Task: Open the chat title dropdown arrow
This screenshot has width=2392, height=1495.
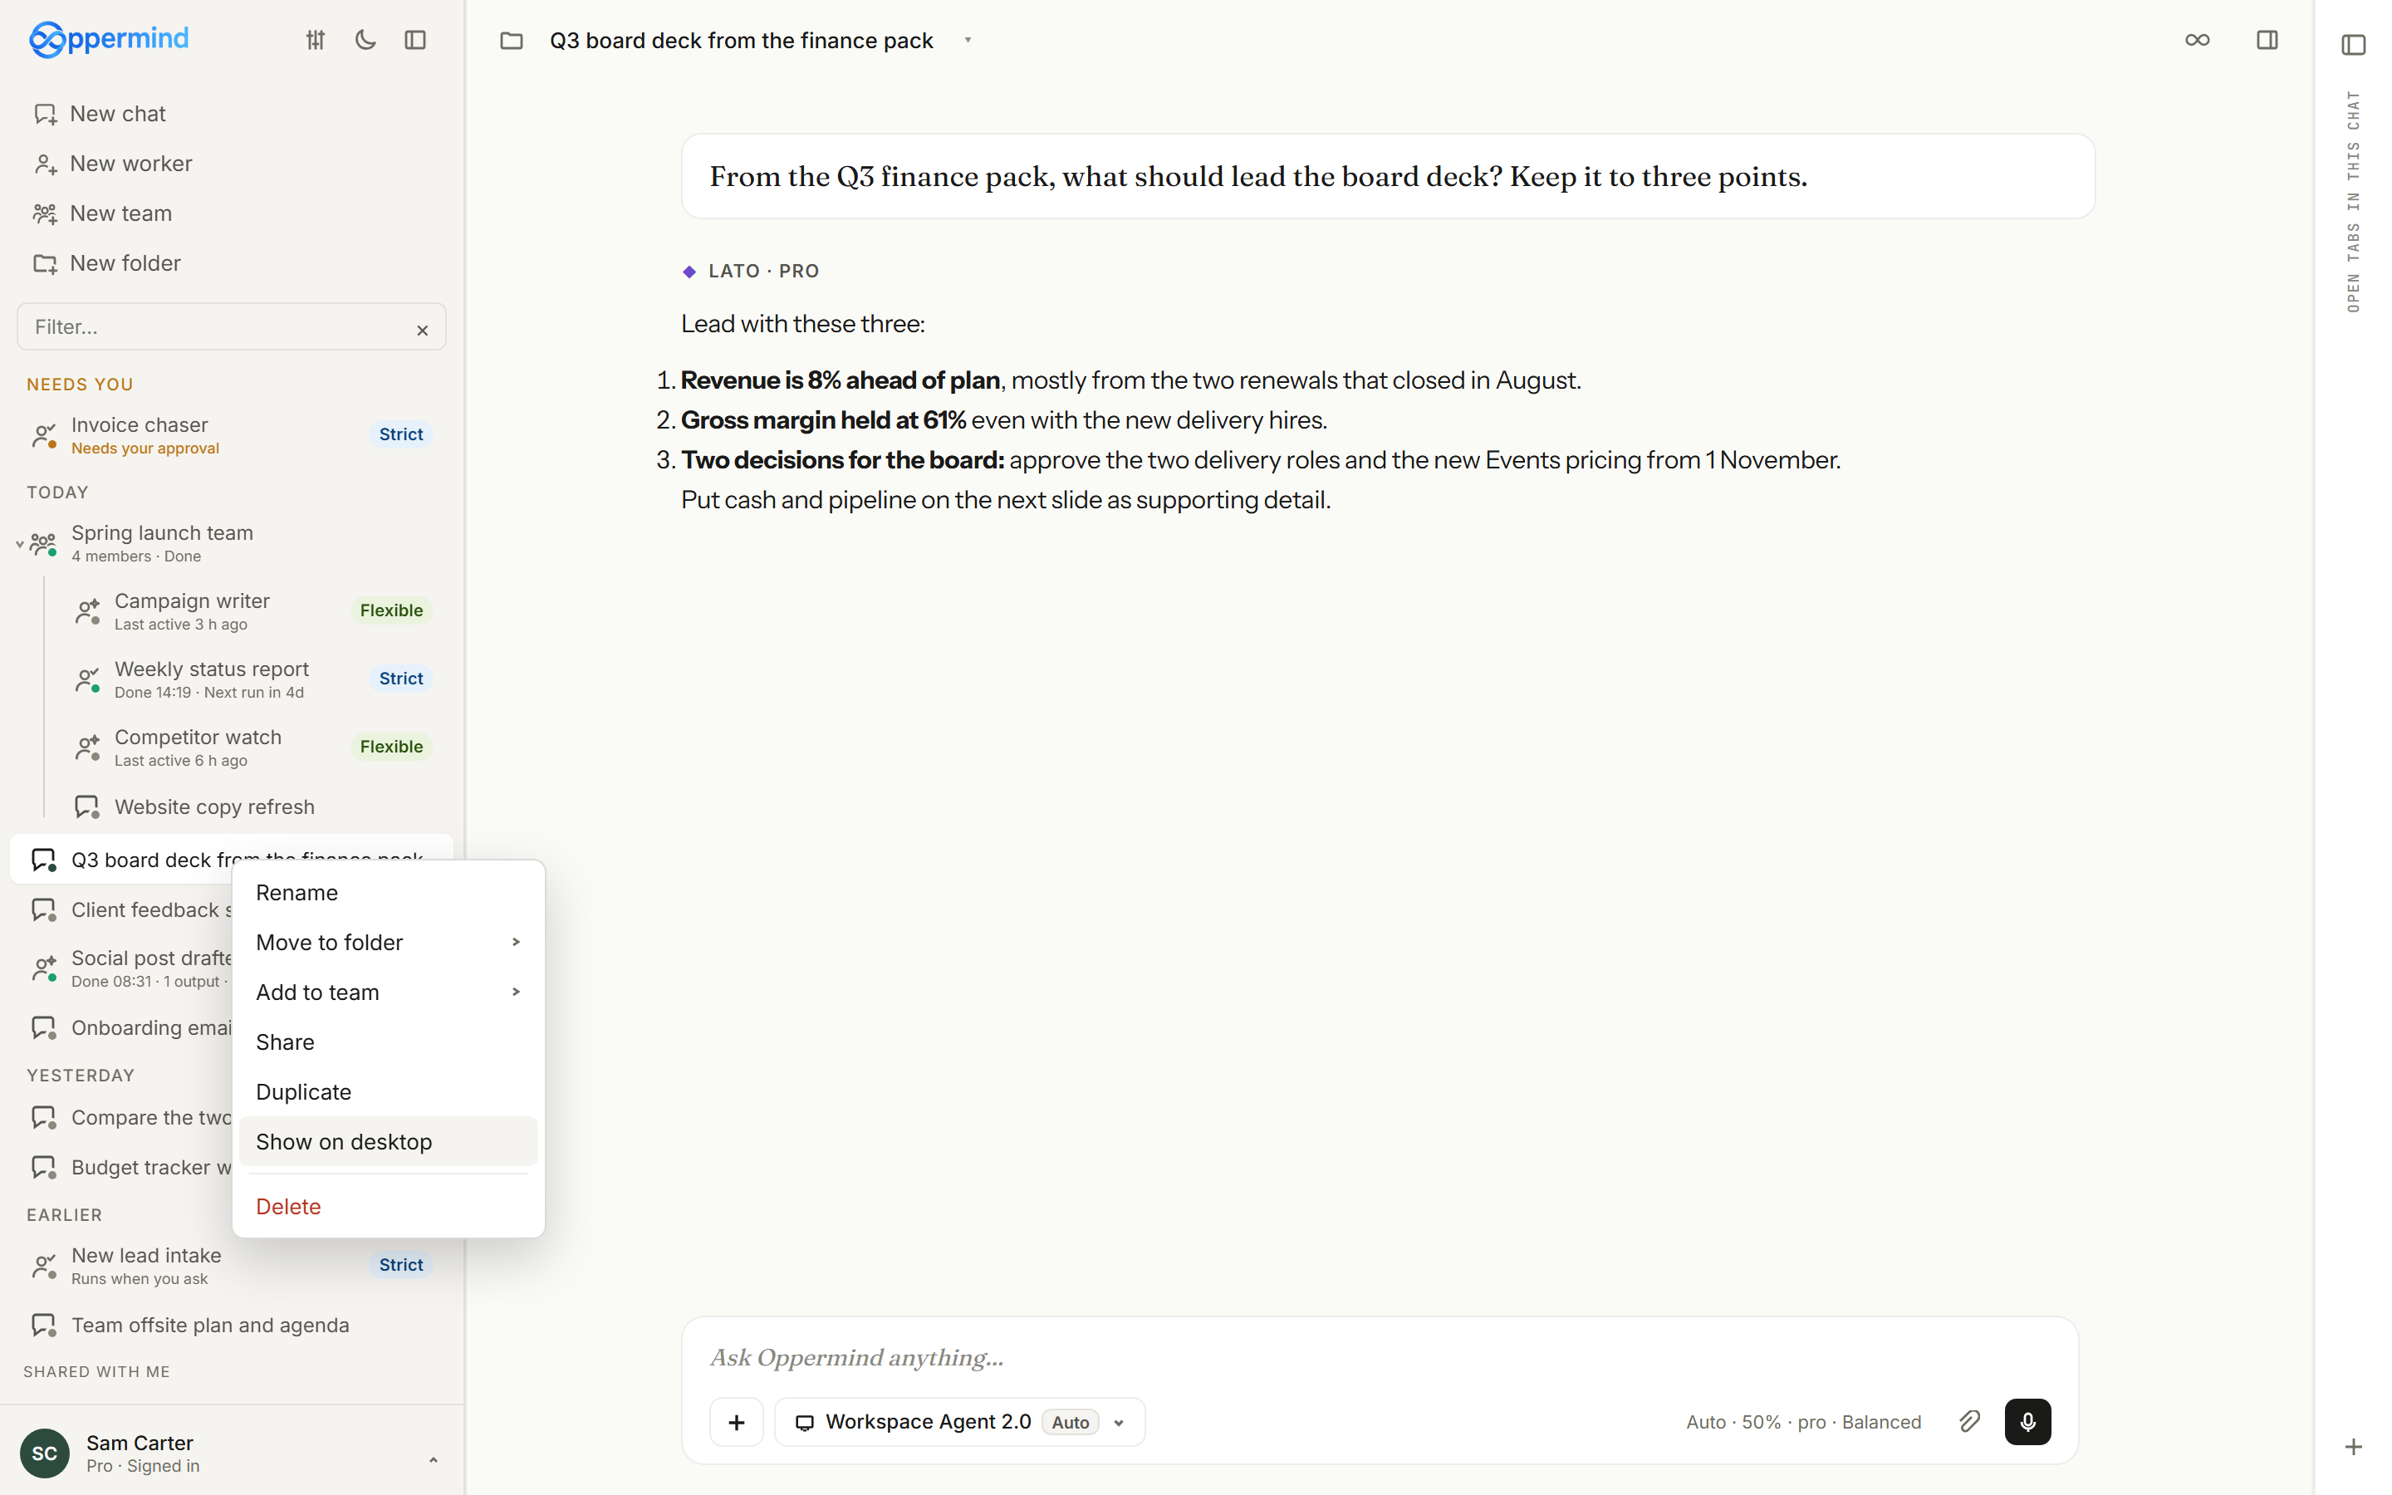Action: pyautogui.click(x=968, y=41)
